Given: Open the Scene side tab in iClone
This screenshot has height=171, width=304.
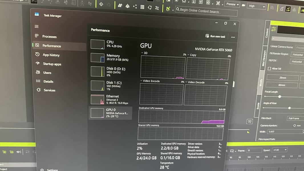Looking at the screenshot, I should click(258, 106).
